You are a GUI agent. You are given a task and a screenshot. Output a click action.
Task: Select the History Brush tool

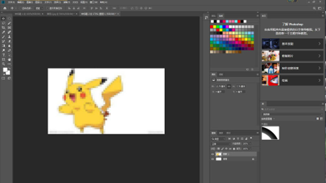point(4,41)
